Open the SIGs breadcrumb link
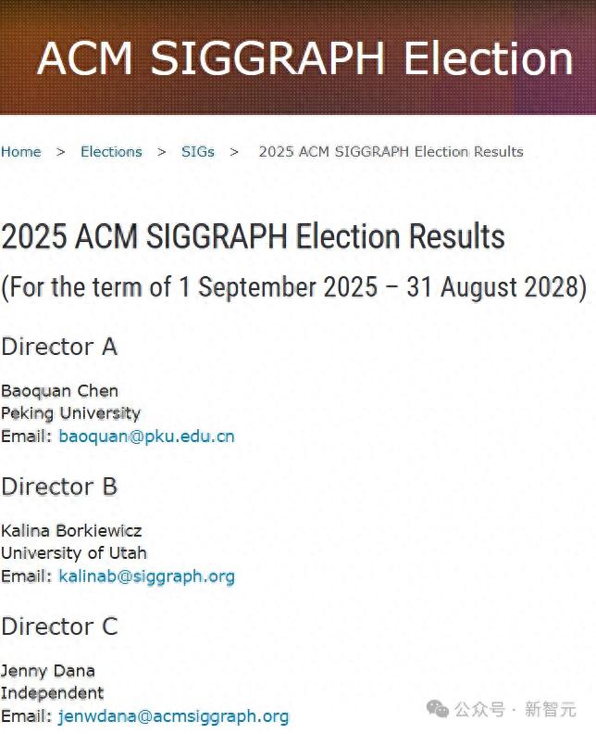 [197, 152]
